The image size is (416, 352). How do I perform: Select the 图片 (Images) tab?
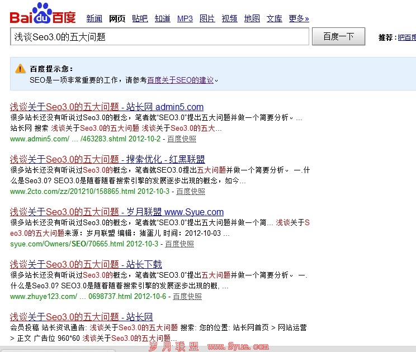(x=207, y=18)
